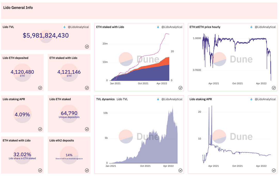Click the Lido avatar icon on the TVL dynamics chart
The height and width of the screenshot is (176, 279).
coord(158,99)
